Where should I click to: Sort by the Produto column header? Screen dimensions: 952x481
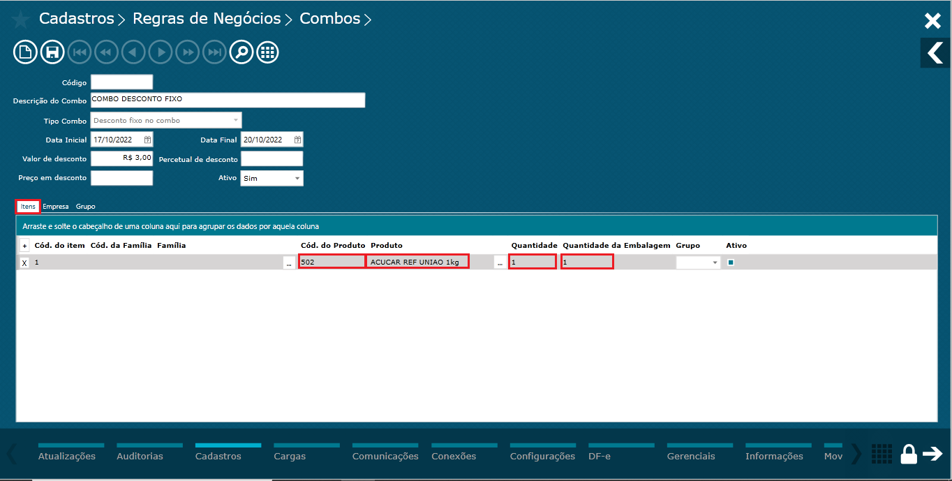[x=387, y=246]
